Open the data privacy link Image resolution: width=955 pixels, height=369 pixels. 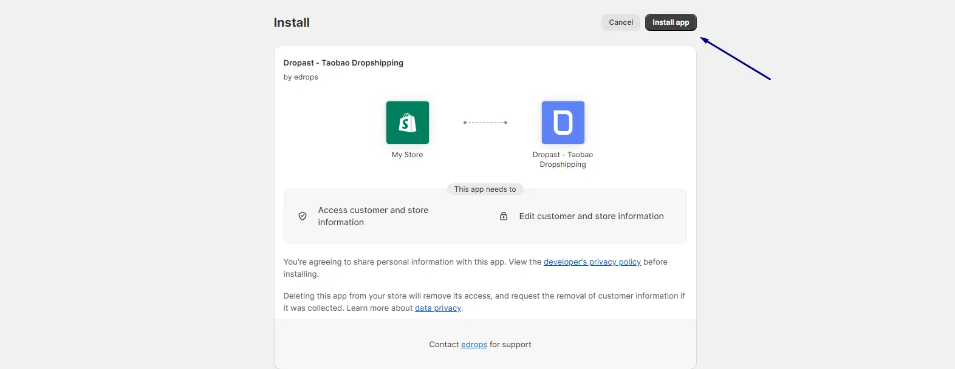coord(438,308)
